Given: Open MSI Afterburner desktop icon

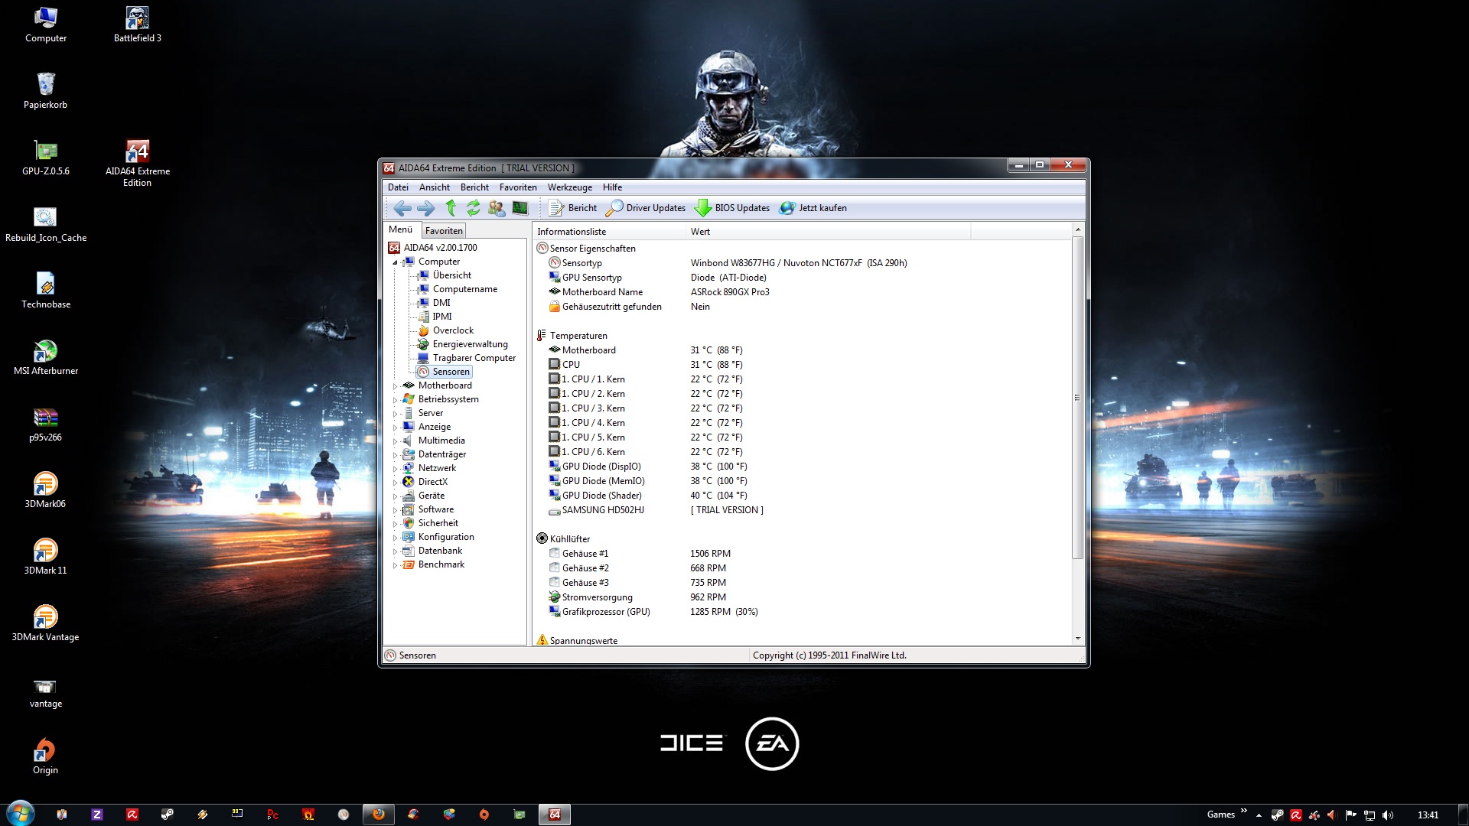Looking at the screenshot, I should coord(45,357).
